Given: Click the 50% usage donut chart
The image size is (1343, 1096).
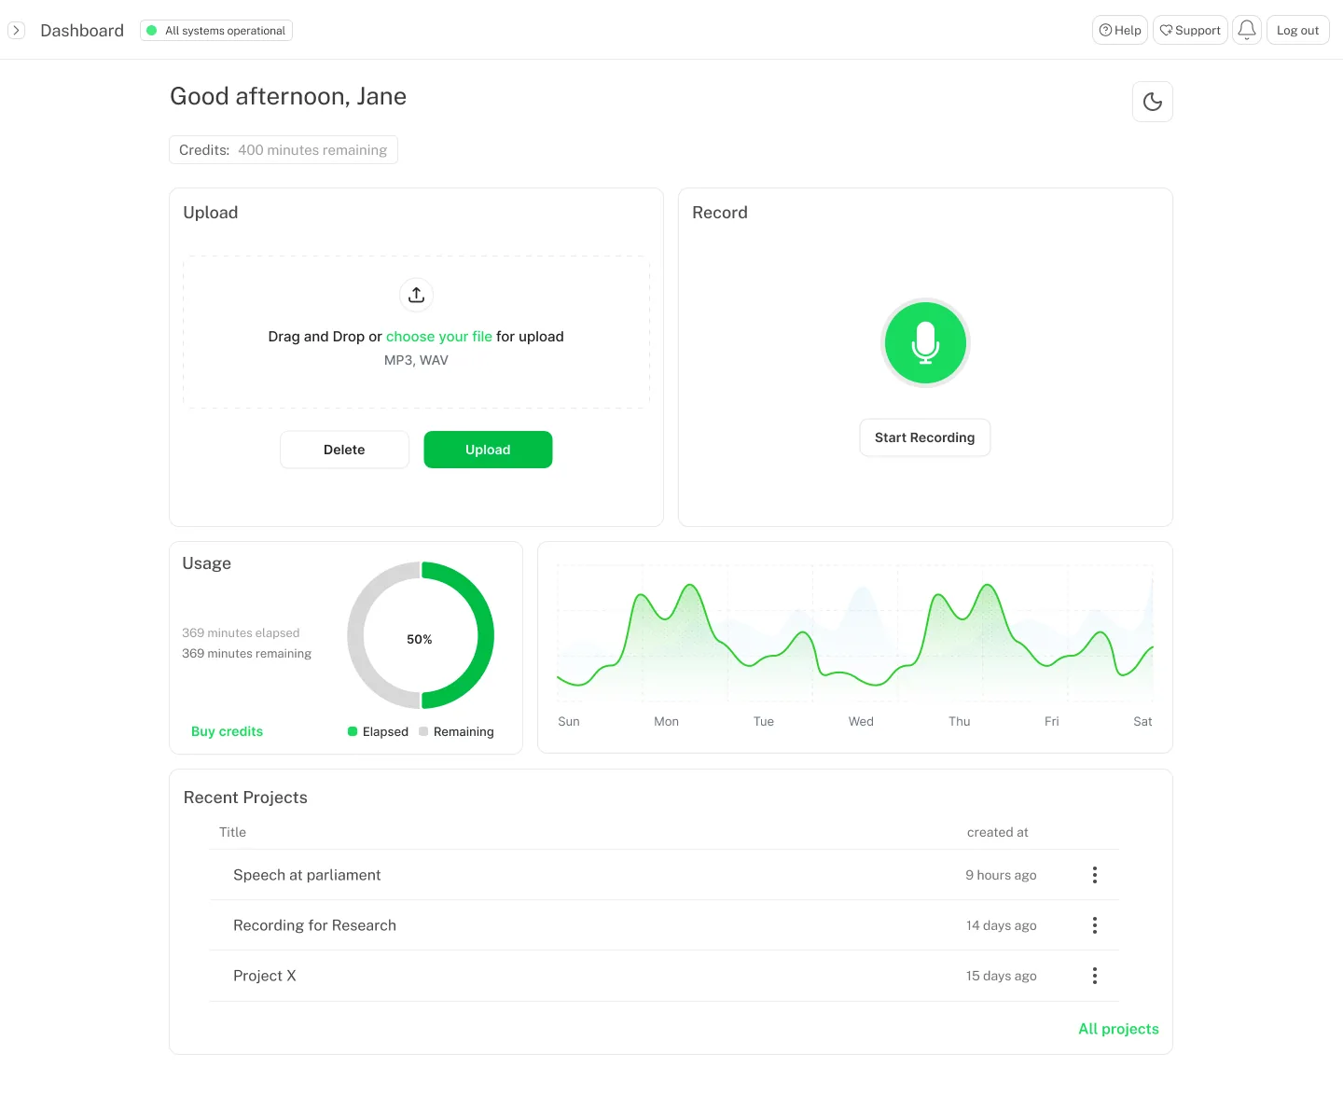Looking at the screenshot, I should pyautogui.click(x=420, y=636).
